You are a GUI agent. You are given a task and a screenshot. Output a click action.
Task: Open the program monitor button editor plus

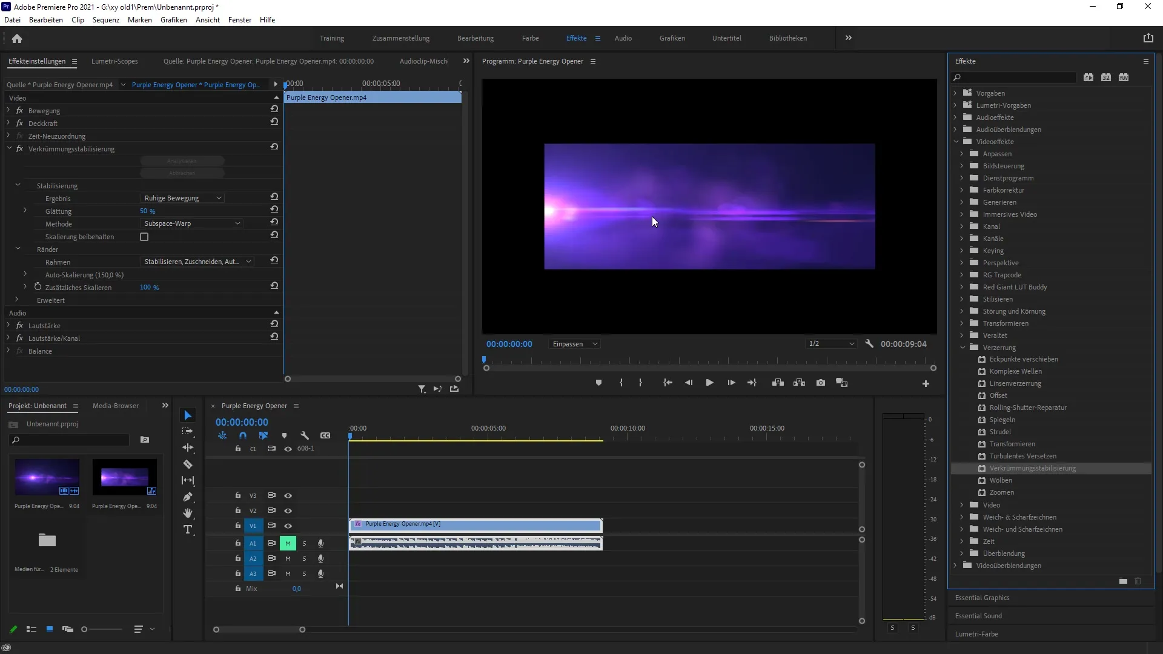(926, 383)
